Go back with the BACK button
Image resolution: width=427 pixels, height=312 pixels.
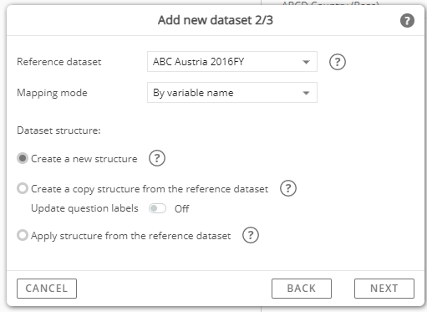[302, 289]
